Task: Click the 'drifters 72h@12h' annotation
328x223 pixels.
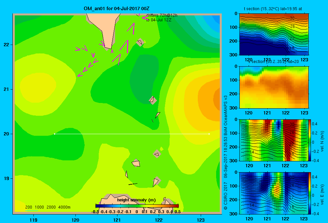Action: (162, 15)
